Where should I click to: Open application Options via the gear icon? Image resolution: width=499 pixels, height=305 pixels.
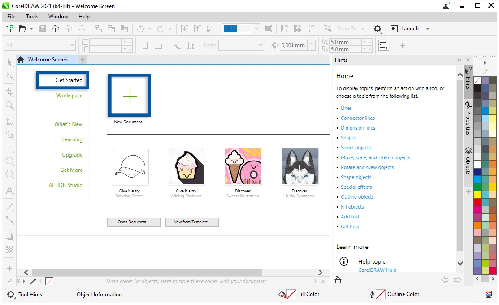[378, 28]
